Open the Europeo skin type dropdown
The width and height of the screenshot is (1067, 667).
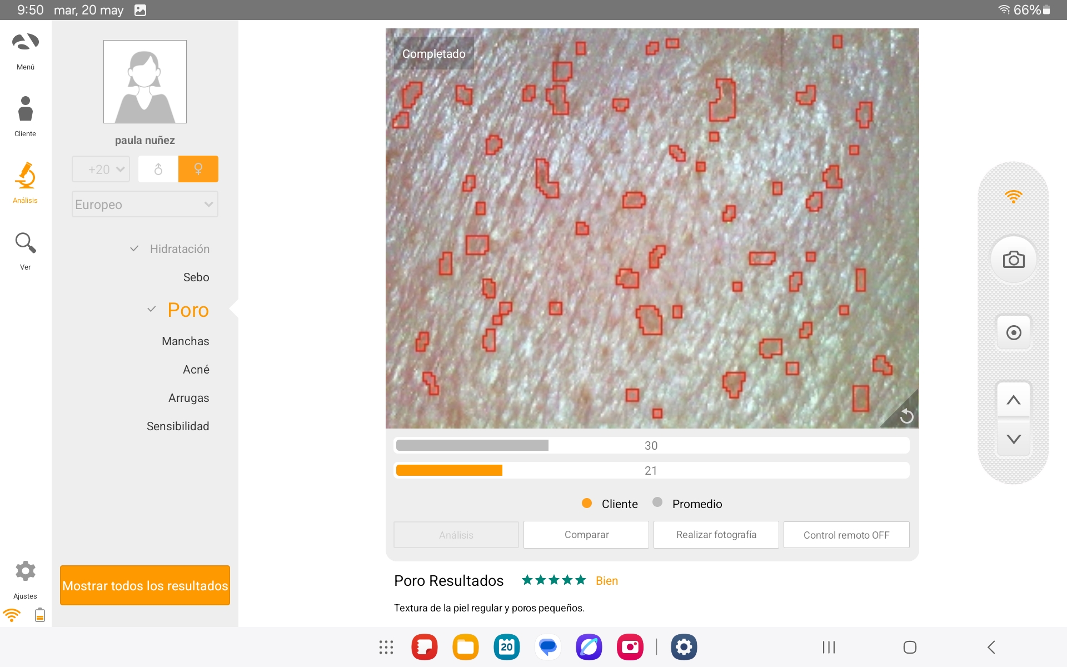point(145,204)
